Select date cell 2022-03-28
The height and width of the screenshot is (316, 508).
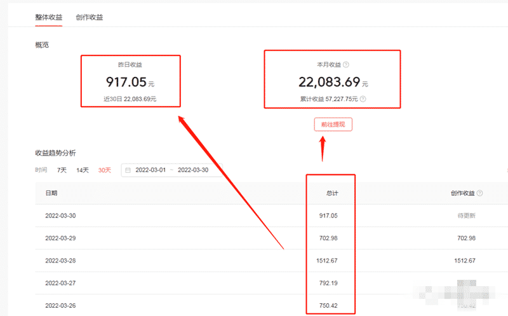coord(60,261)
